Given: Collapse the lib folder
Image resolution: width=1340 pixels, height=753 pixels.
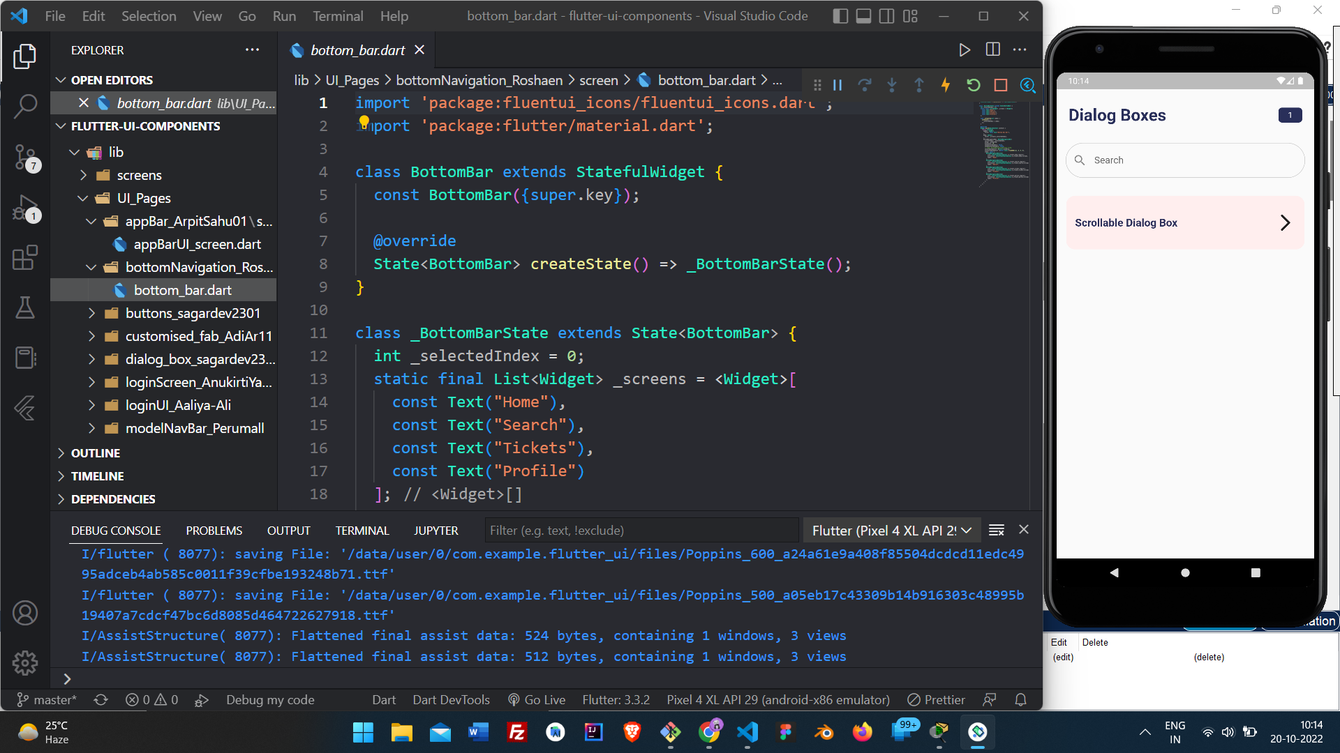Looking at the screenshot, I should [75, 151].
